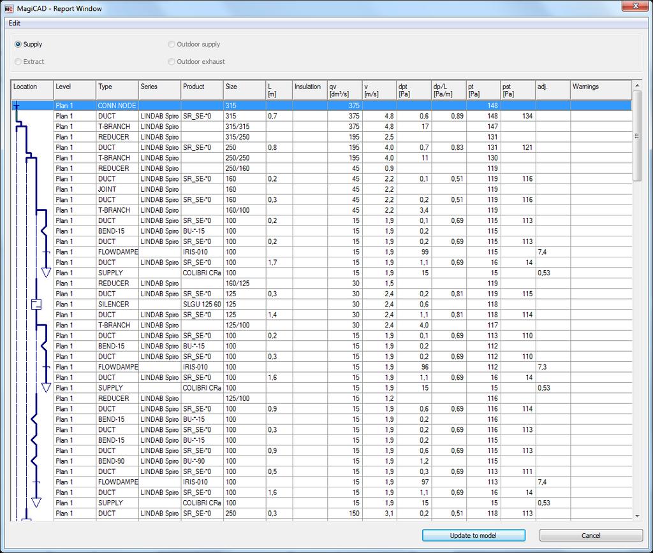The width and height of the screenshot is (653, 553).
Task: Click the 147 pt value
Action: pyautogui.click(x=493, y=127)
